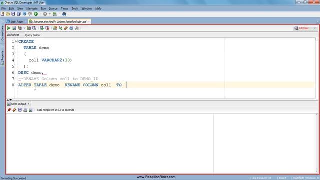This screenshot has width=320, height=180.
Task: Open the Source menu
Action: coord(53,9)
